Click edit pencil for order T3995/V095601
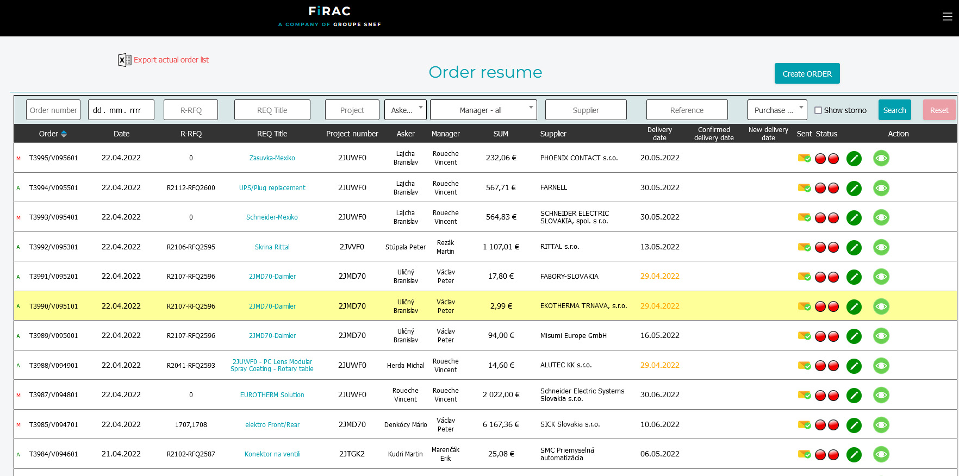 pos(854,159)
